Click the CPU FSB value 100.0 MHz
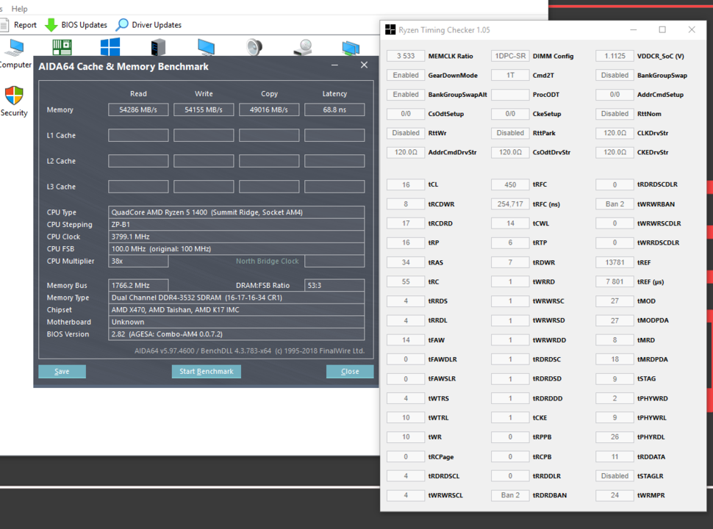Viewport: 713px width, 529px height. pyautogui.click(x=237, y=249)
